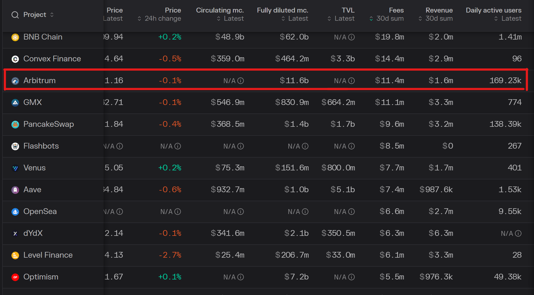The image size is (534, 295).
Task: Open the PancakeSwap project link
Action: [x=48, y=124]
